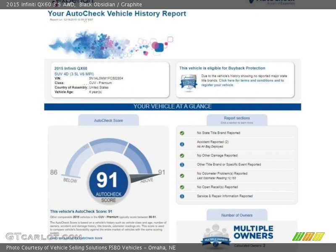Click the Multiple Owners badge icon
This screenshot has height=252, width=336.
(215, 236)
